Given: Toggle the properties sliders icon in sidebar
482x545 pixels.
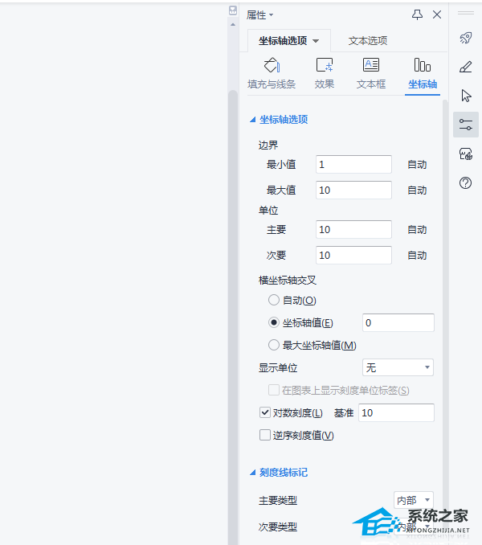Looking at the screenshot, I should pos(466,125).
